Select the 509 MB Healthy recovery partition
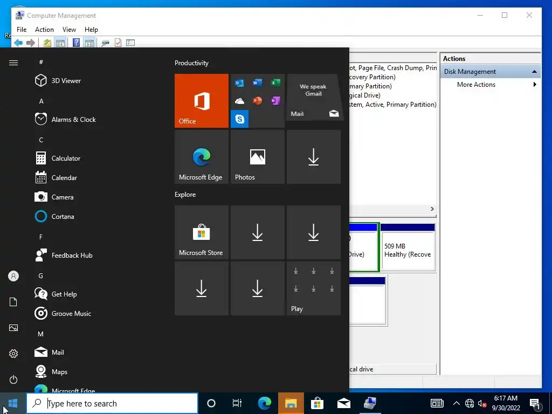 [408, 247]
